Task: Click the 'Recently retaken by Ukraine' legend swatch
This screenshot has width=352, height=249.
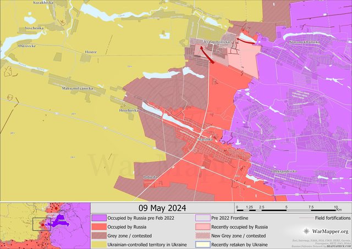Action: tap(202, 244)
